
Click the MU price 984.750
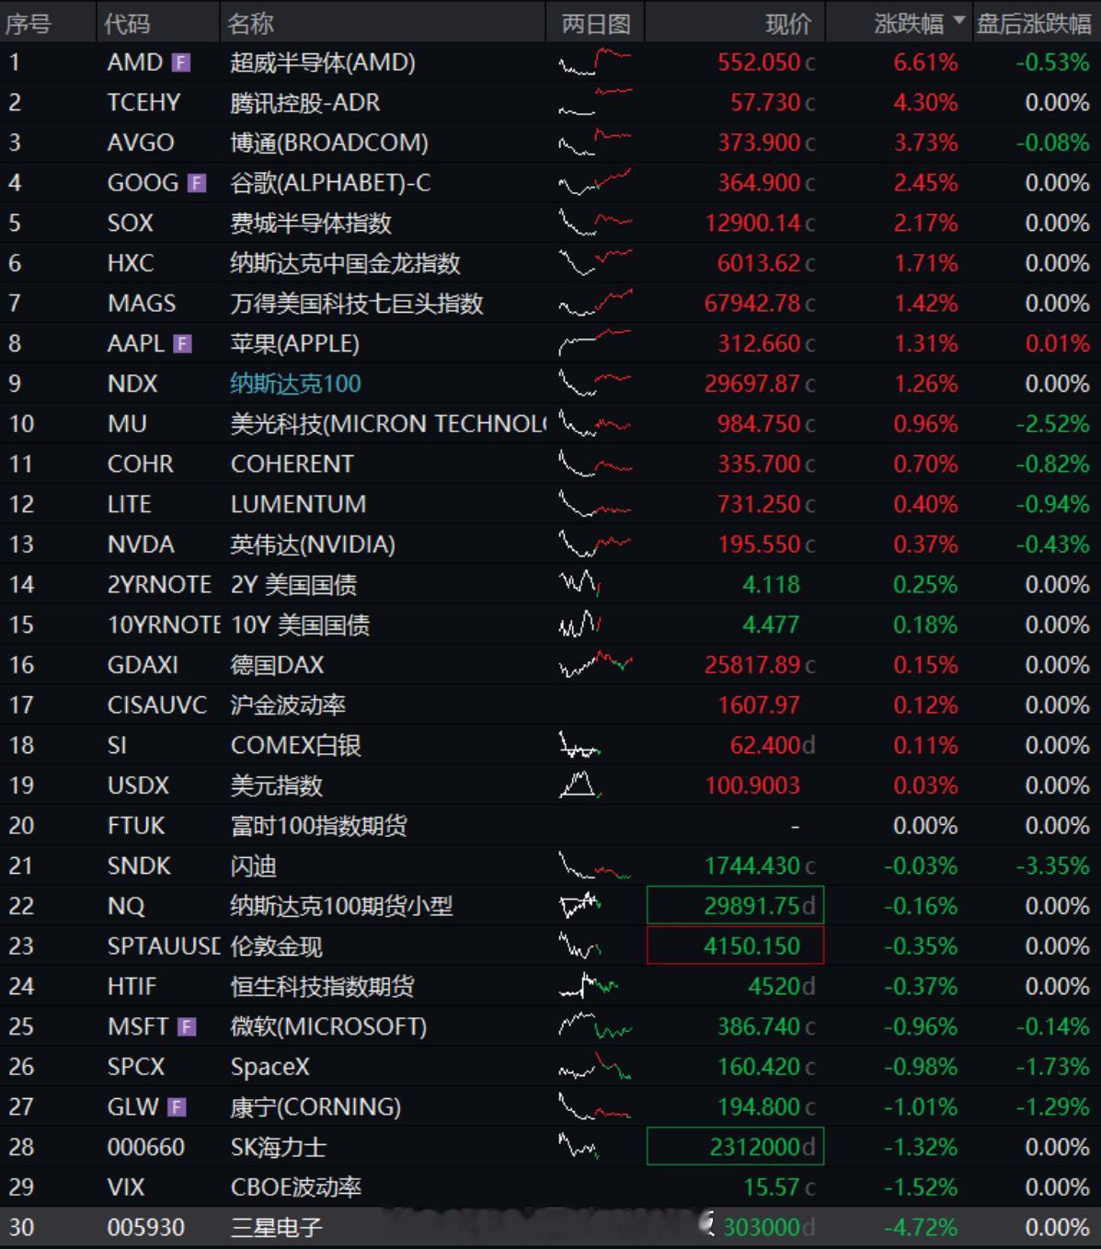(760, 424)
